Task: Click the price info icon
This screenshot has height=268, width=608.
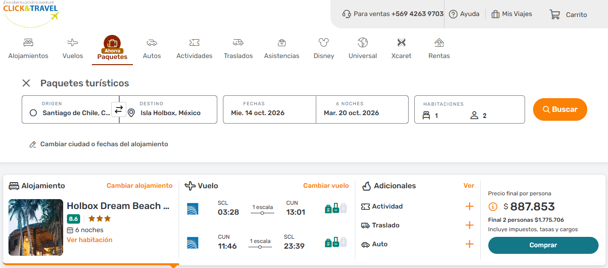Action: (x=493, y=207)
